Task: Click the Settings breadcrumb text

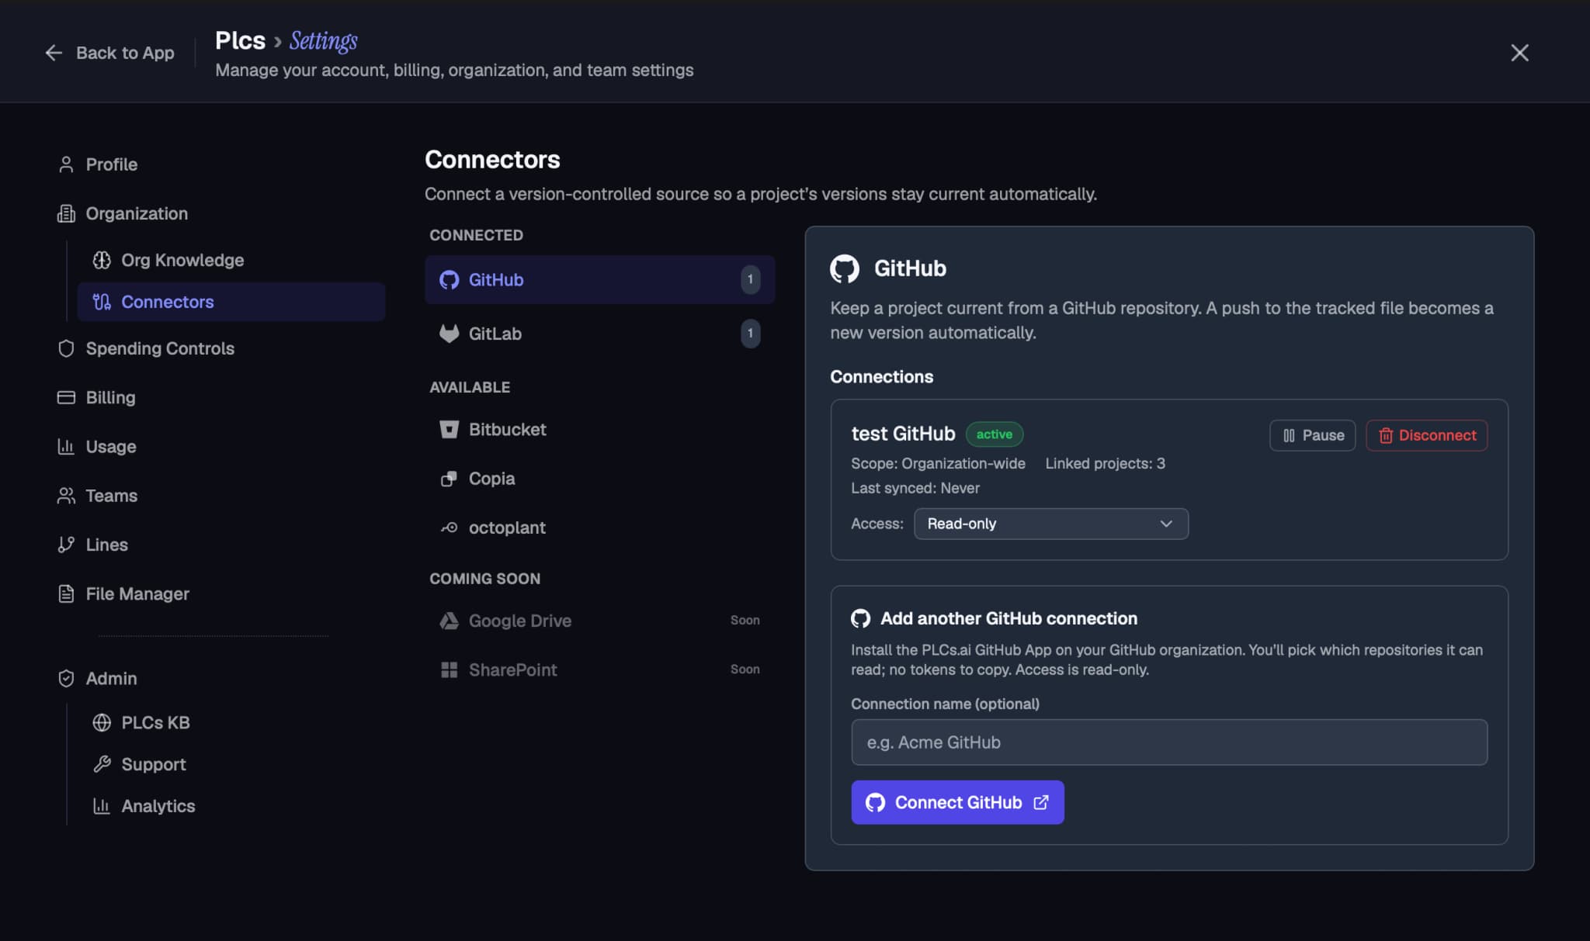Action: [x=323, y=40]
